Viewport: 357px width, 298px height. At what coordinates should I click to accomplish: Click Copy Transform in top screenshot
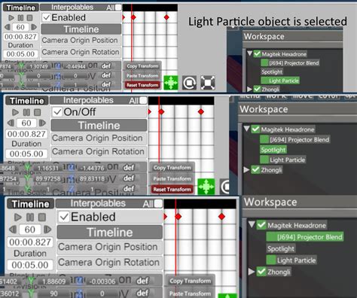pos(142,66)
